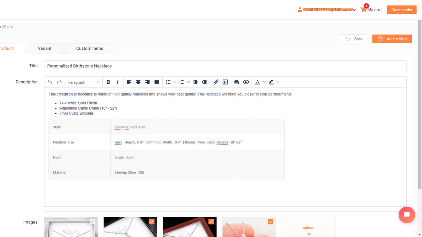Apply highlight background color
The height and width of the screenshot is (237, 422).
click(x=271, y=82)
